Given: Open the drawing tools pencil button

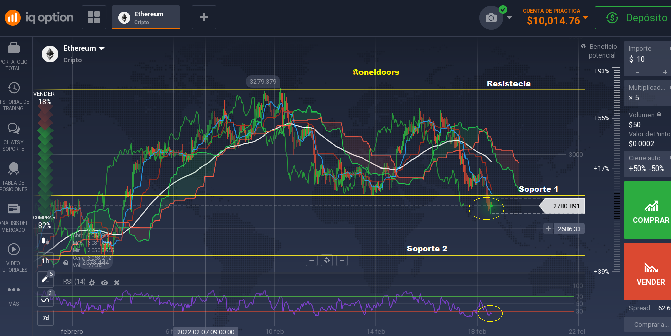Looking at the screenshot, I should tap(45, 279).
